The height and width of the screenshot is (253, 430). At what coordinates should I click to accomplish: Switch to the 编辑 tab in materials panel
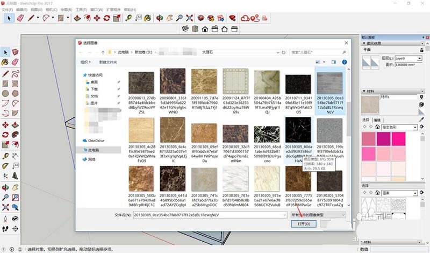click(377, 120)
